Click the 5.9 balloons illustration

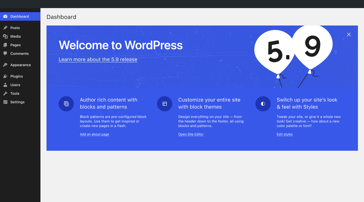293,57
